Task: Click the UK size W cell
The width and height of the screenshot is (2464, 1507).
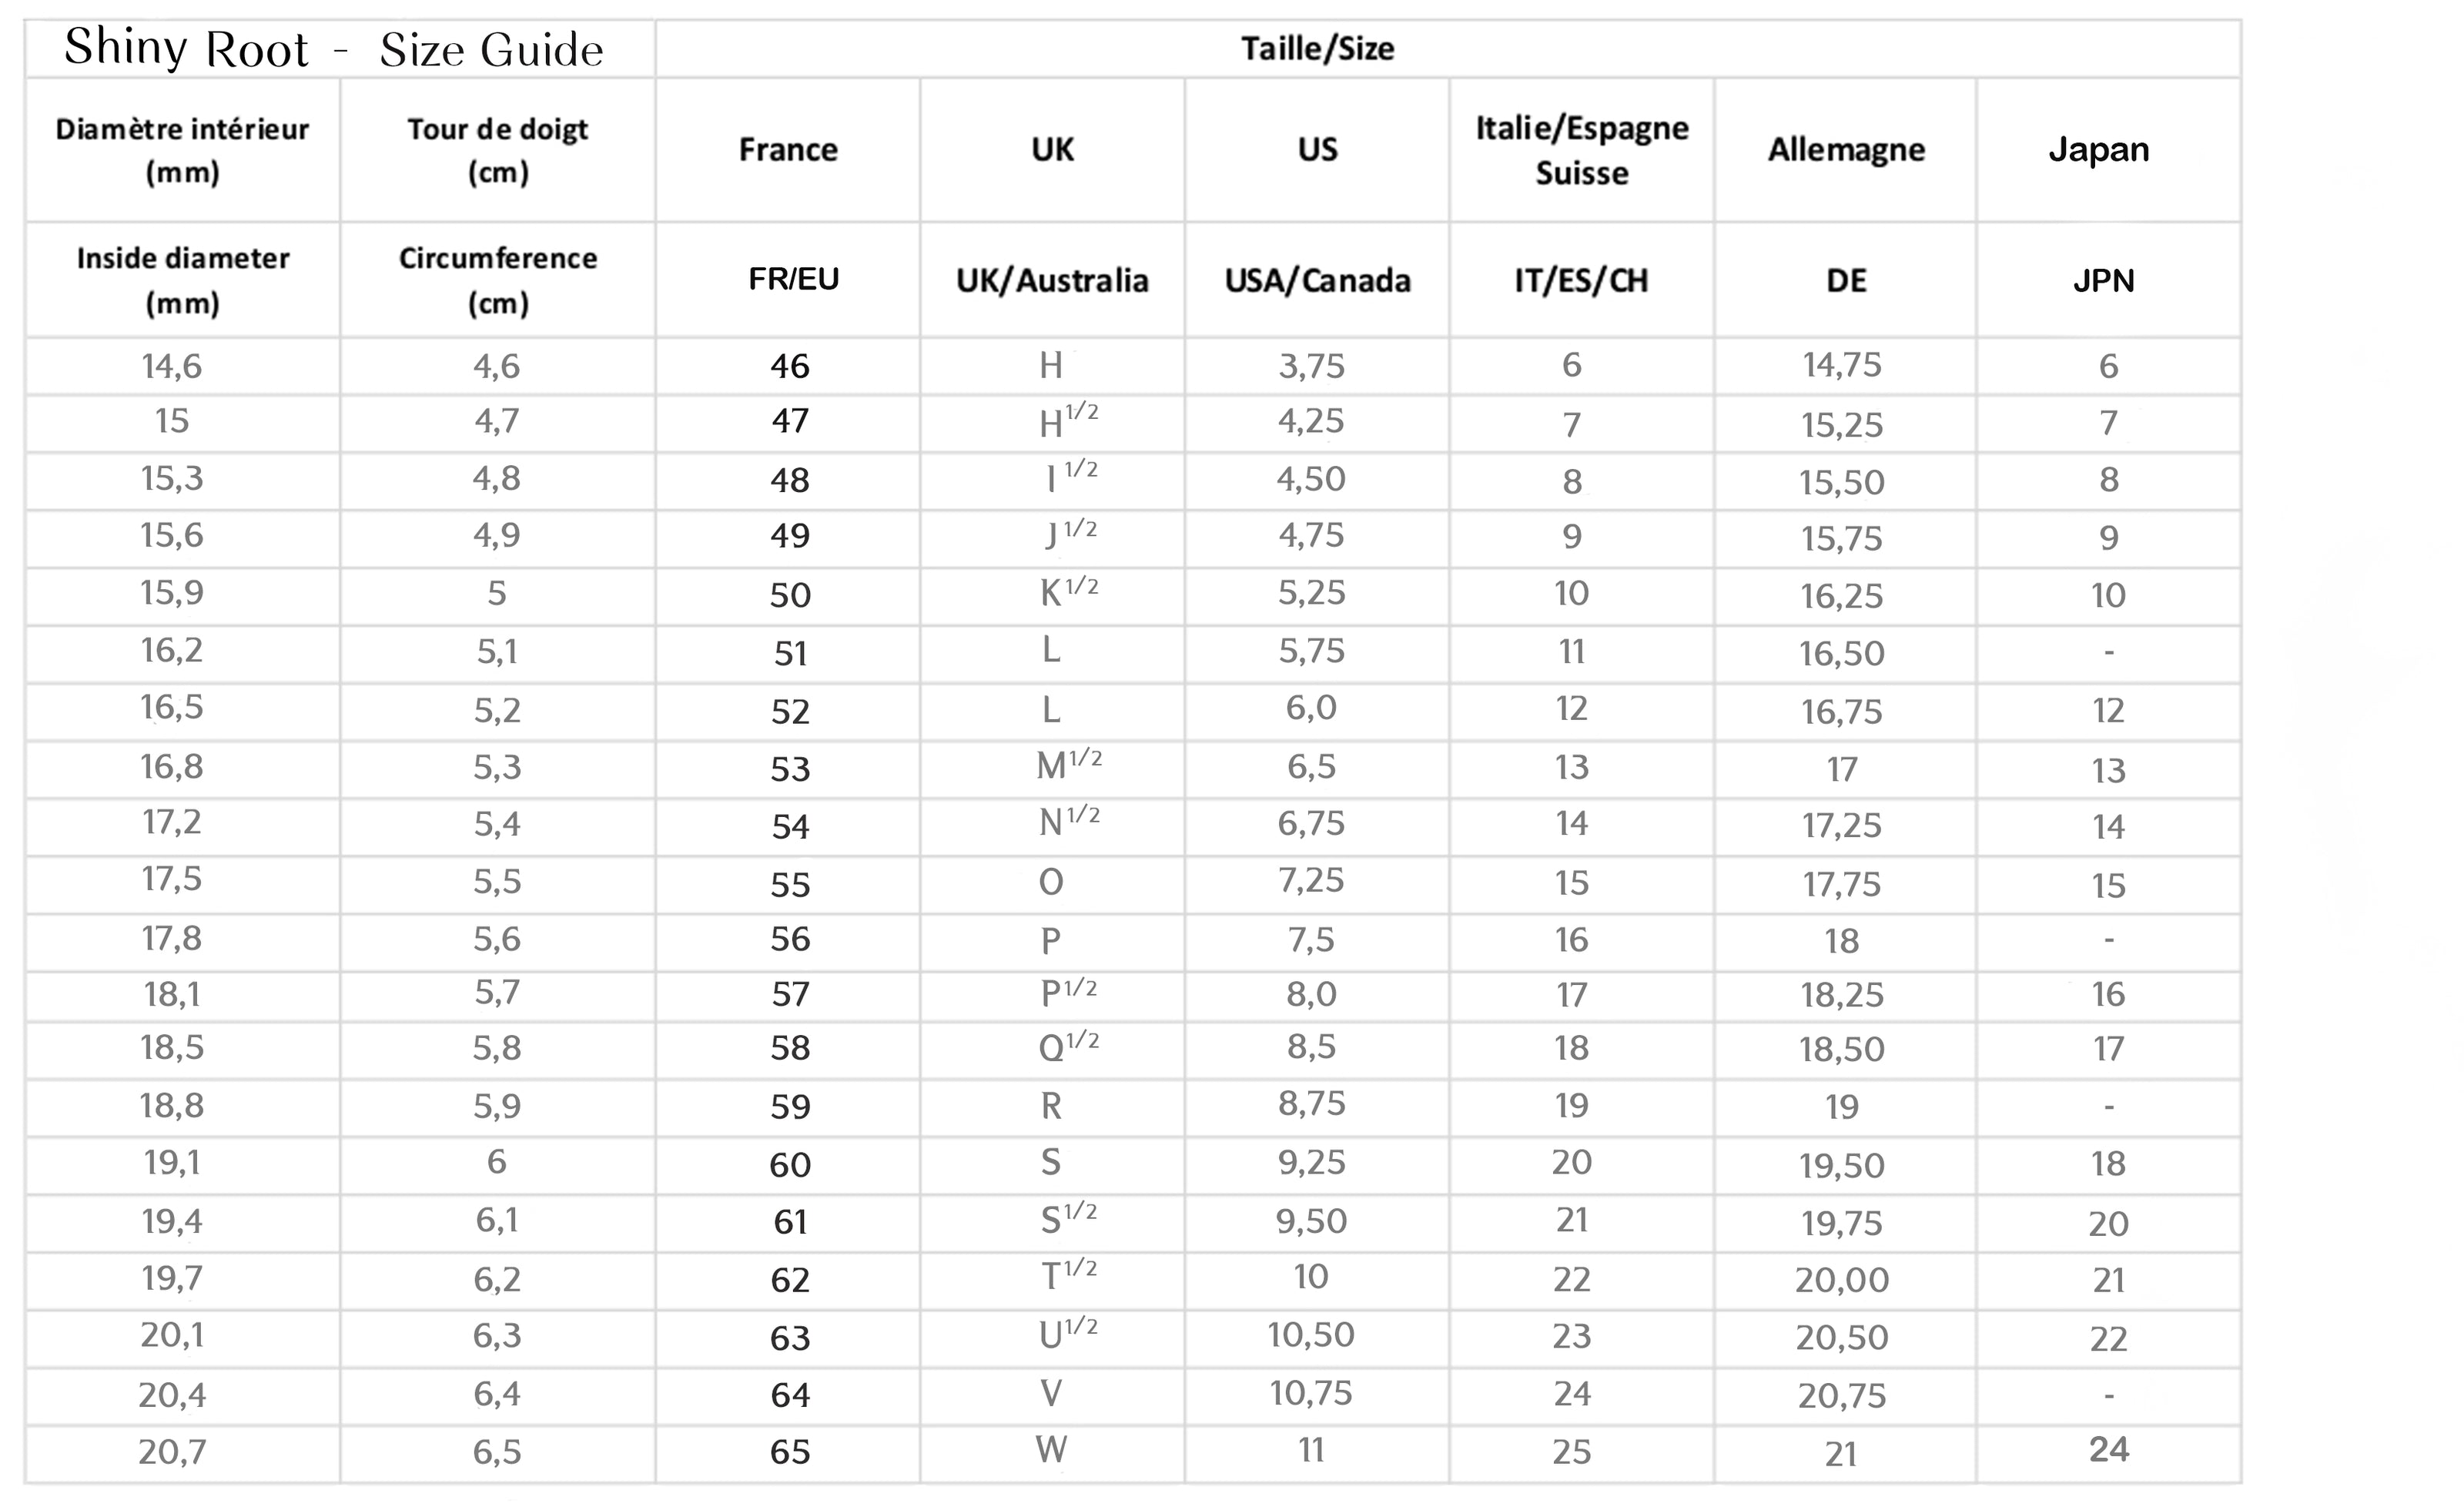Action: (1051, 1450)
